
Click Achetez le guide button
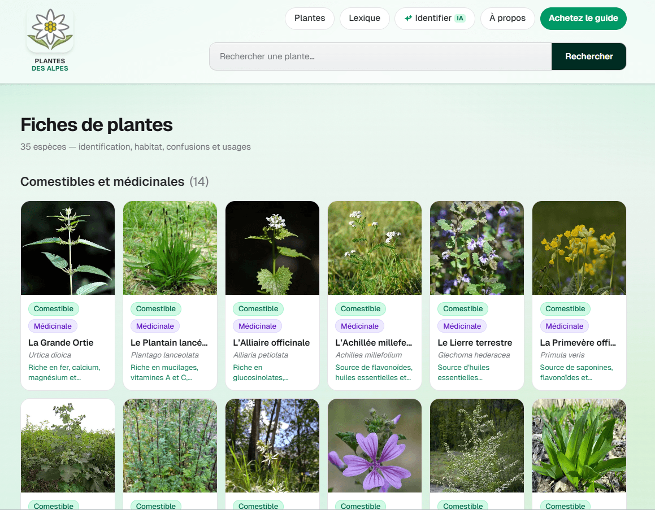point(583,19)
